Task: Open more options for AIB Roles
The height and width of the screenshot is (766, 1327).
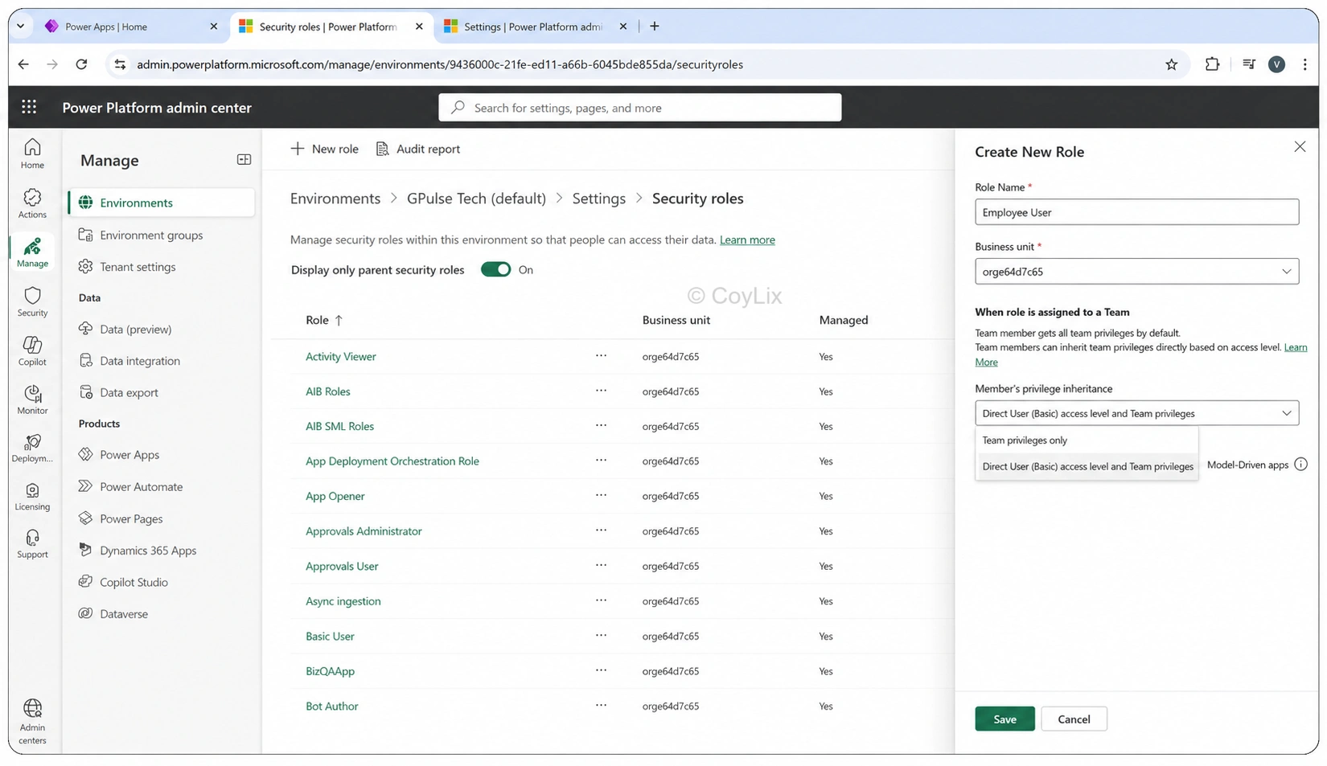Action: point(601,391)
